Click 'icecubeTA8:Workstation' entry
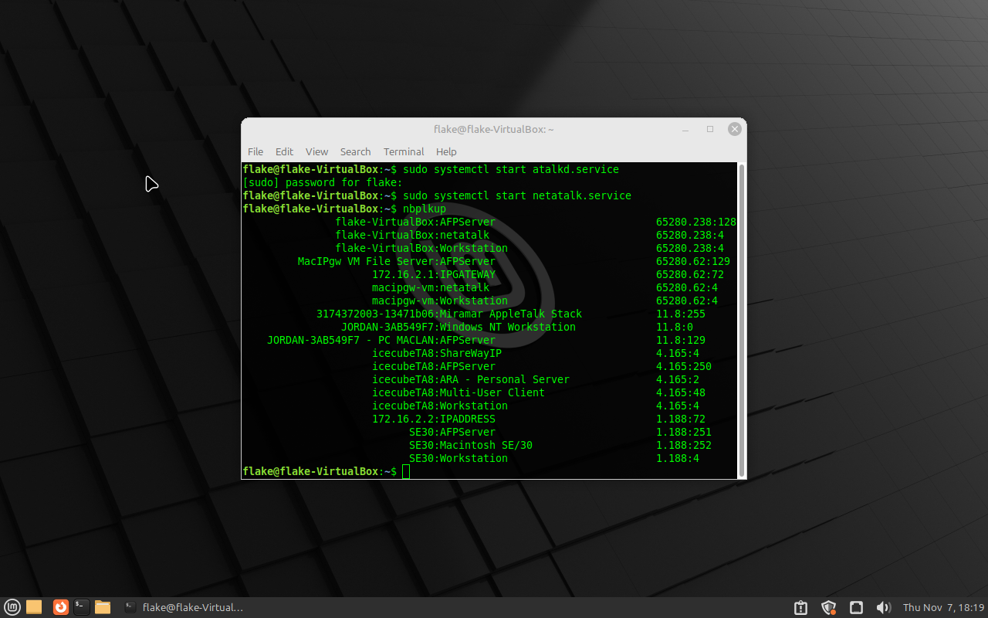The height and width of the screenshot is (618, 988). [440, 406]
